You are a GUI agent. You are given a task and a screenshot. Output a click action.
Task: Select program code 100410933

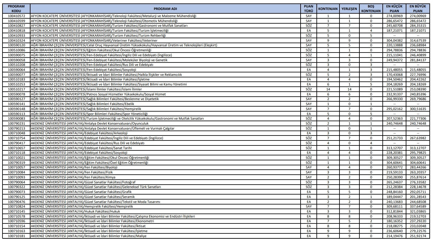point(16,36)
